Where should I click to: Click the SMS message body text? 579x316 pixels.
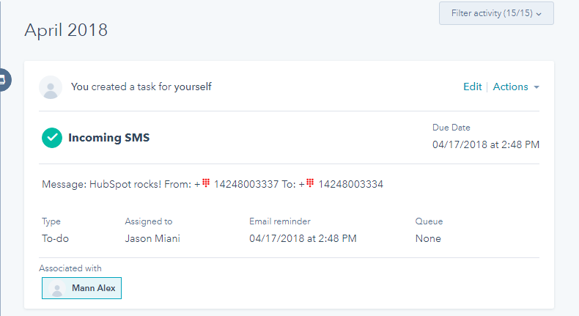[x=213, y=184]
